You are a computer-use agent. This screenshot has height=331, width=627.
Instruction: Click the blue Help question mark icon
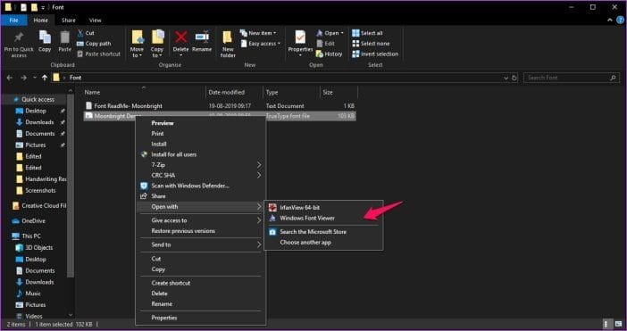[x=620, y=20]
